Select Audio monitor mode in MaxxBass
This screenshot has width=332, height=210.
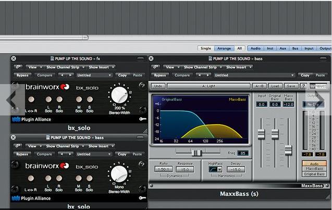[x=314, y=164]
